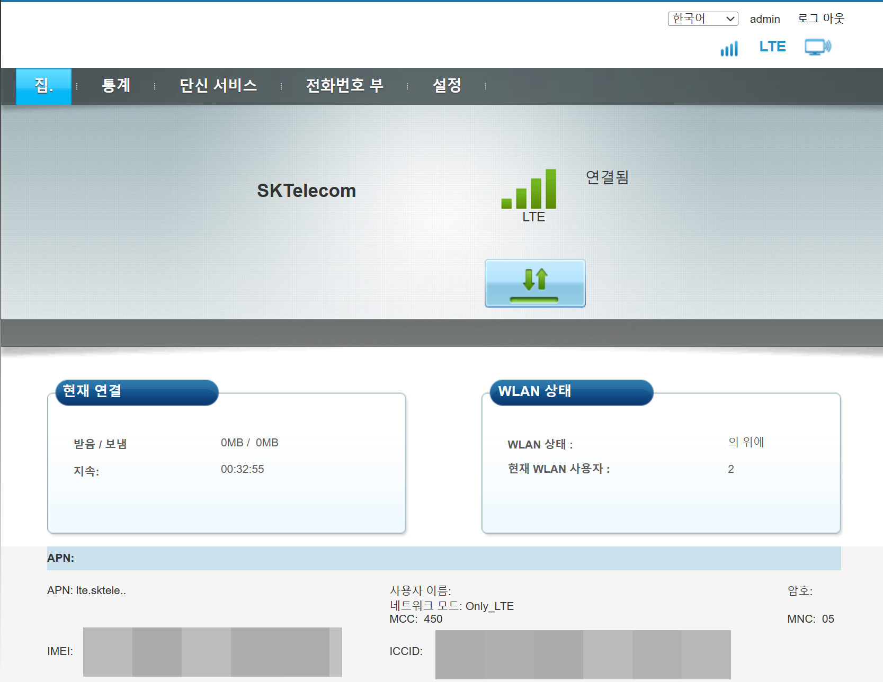
Task: Click the WLAN user count value 2
Action: [731, 469]
